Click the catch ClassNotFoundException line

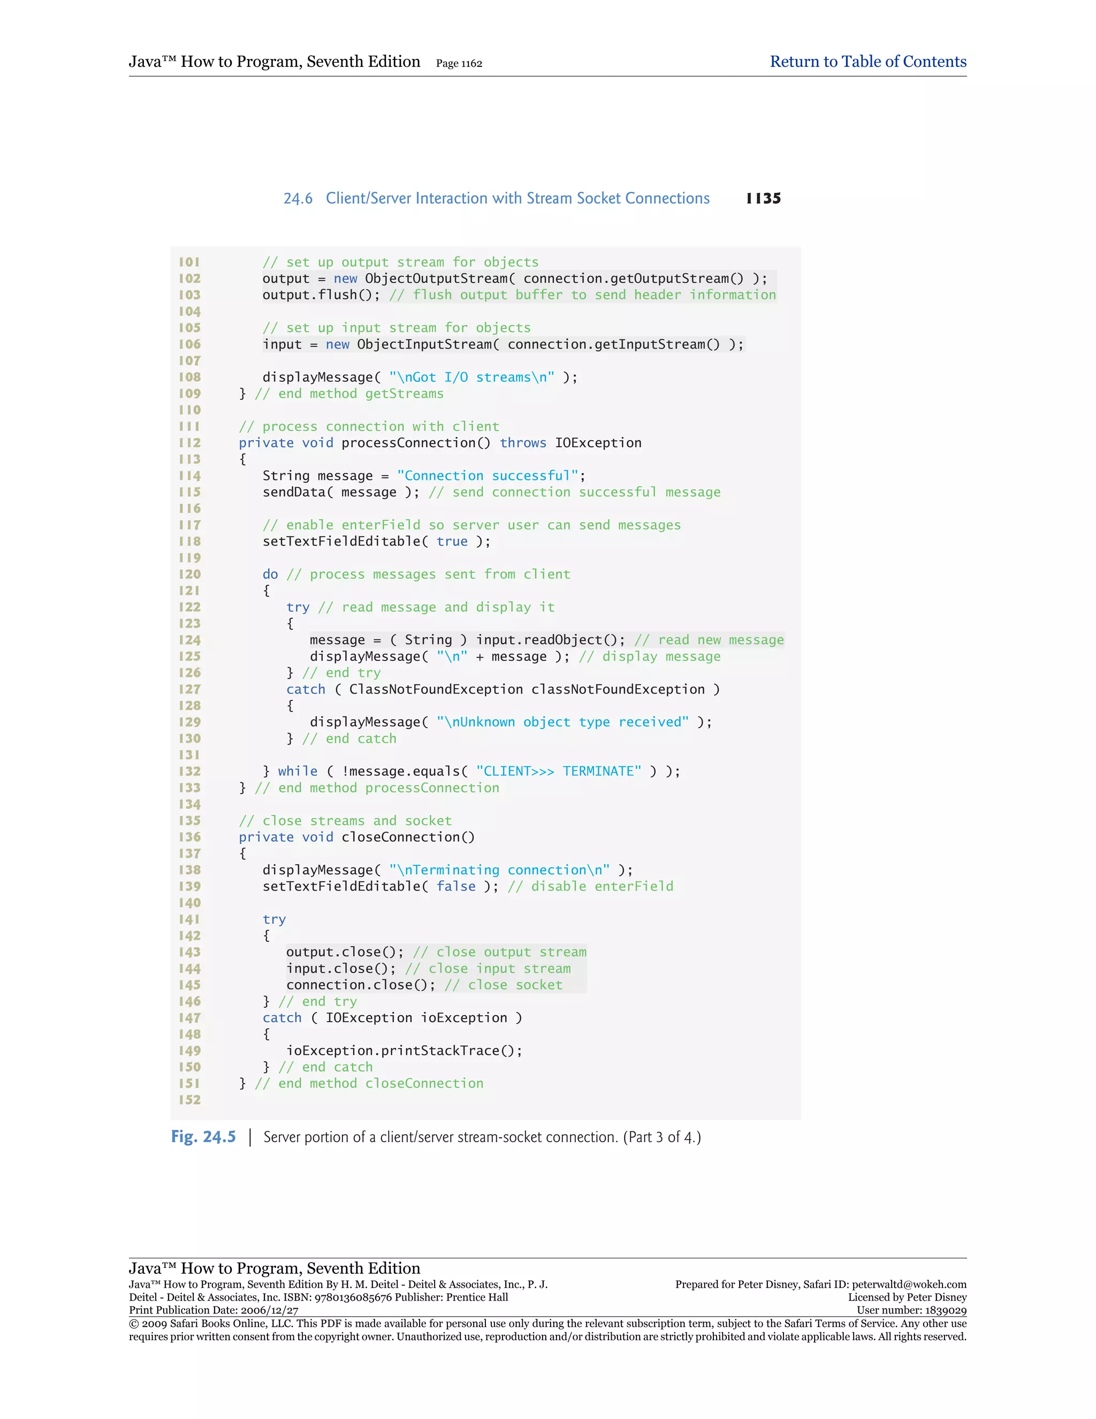[x=503, y=689]
